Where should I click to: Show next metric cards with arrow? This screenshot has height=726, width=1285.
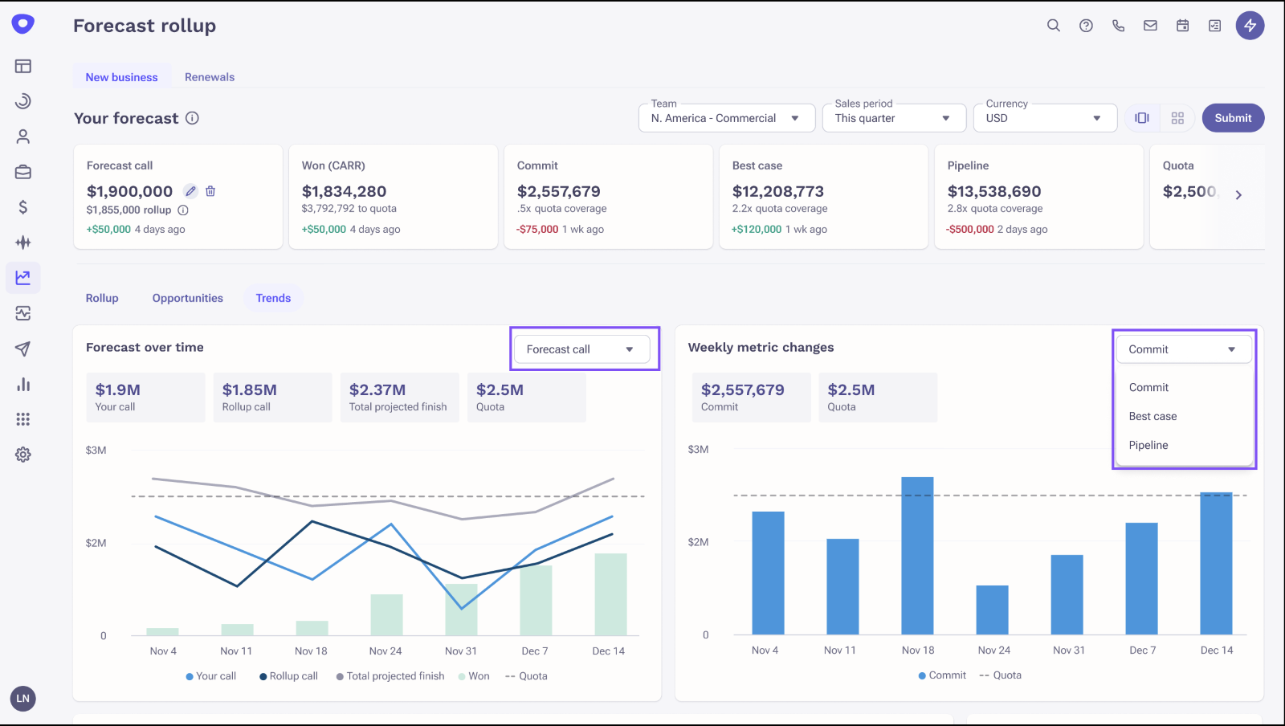(1238, 195)
